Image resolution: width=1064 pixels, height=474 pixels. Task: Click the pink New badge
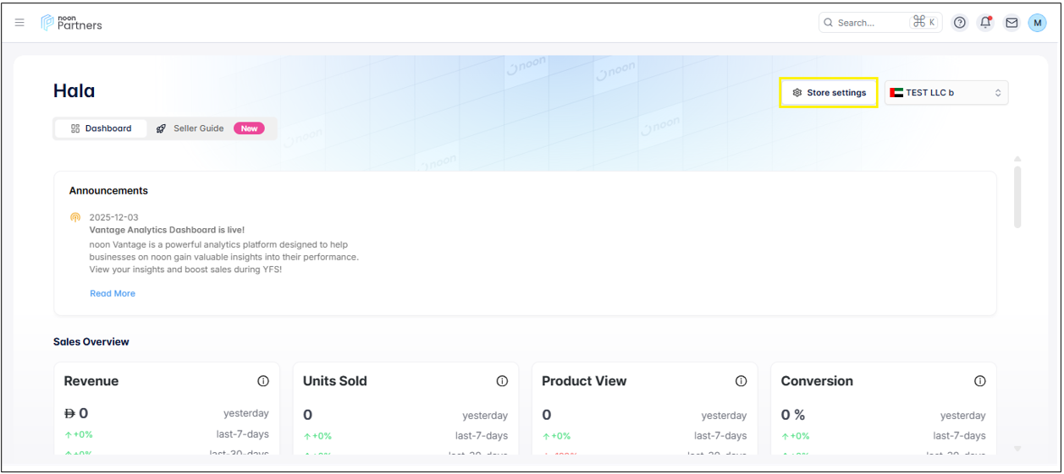(x=249, y=128)
